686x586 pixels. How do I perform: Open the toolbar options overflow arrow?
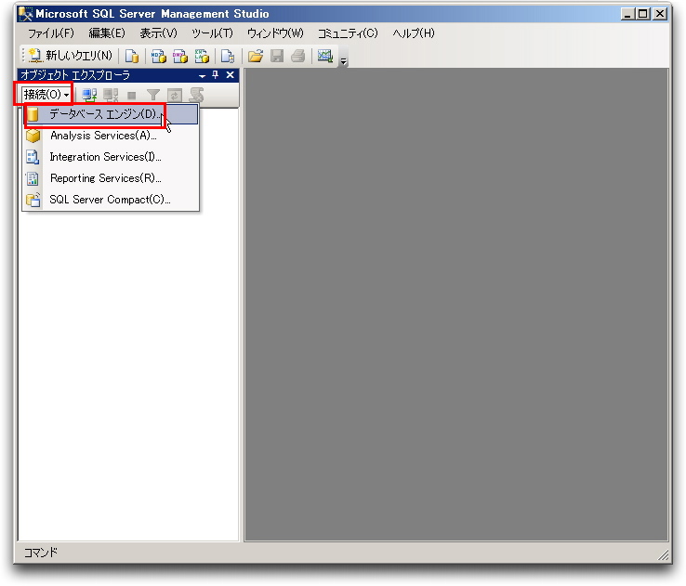(x=344, y=61)
